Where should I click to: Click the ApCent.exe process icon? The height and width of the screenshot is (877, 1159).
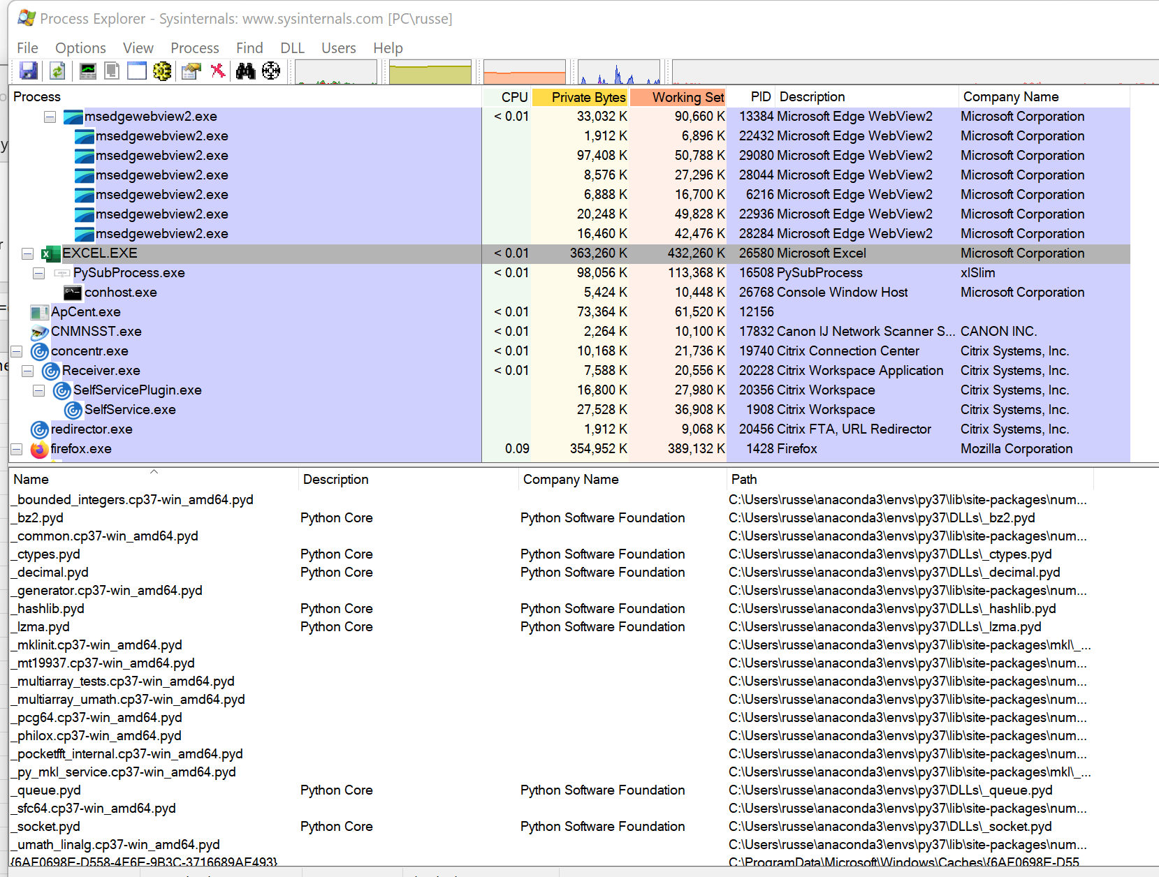40,312
